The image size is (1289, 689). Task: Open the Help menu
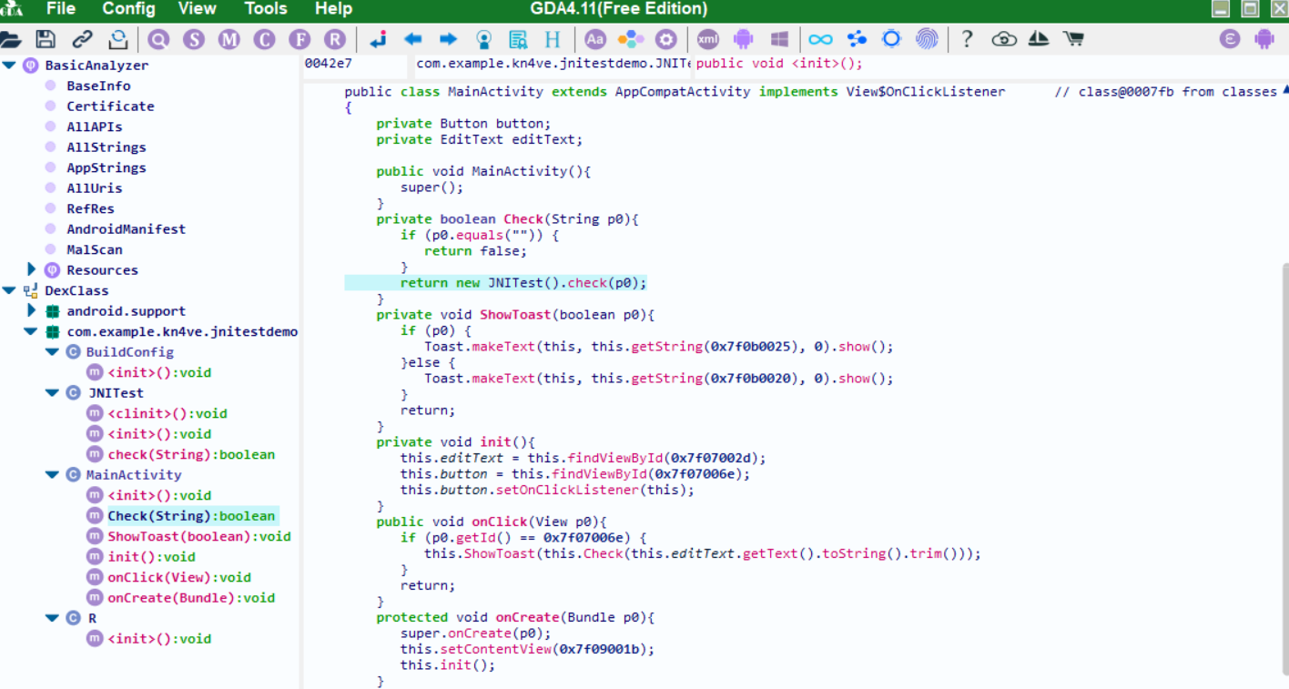click(333, 9)
